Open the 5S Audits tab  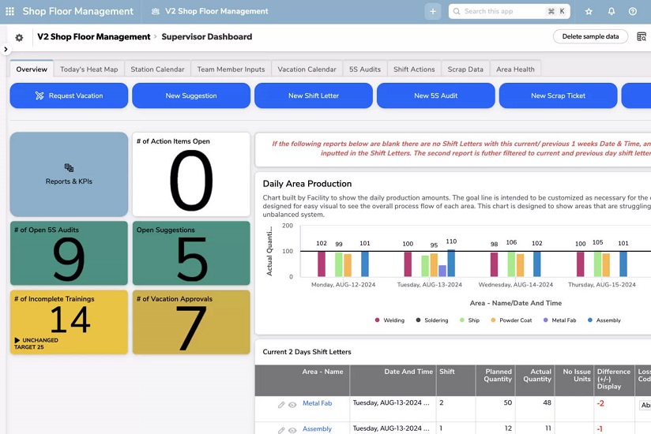364,69
